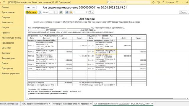
Task: Open the ОС и НМА section
Action: [x=6, y=48]
